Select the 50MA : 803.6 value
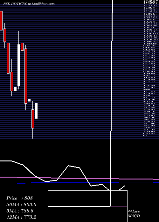 click(x=21, y=205)
